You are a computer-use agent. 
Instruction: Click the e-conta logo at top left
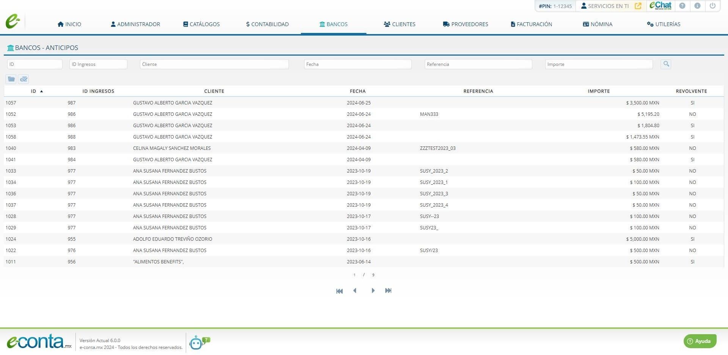click(x=13, y=22)
